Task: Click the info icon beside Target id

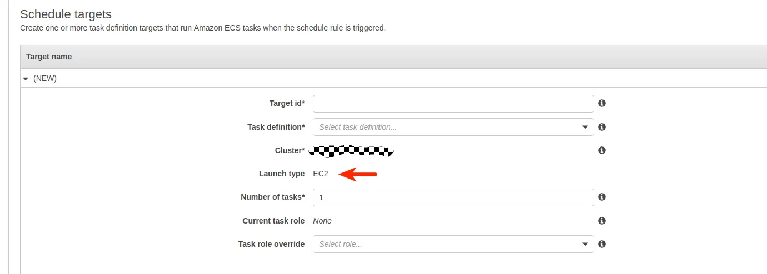Action: tap(601, 103)
